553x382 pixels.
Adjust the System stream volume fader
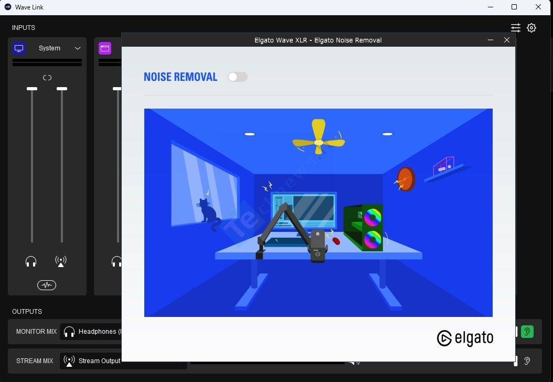62,89
